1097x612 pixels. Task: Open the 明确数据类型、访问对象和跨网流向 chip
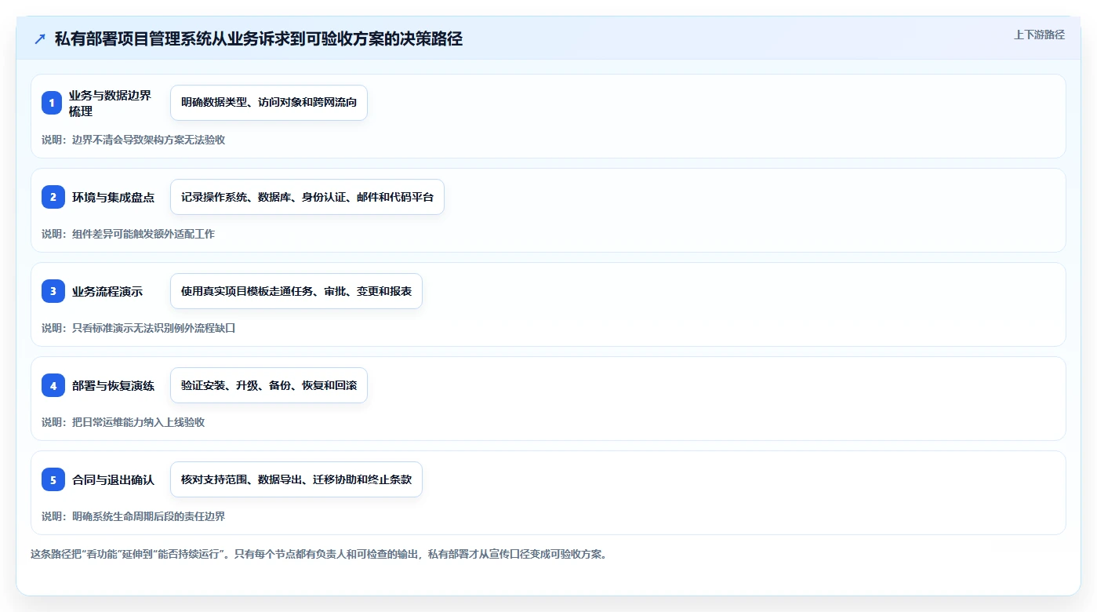(269, 103)
